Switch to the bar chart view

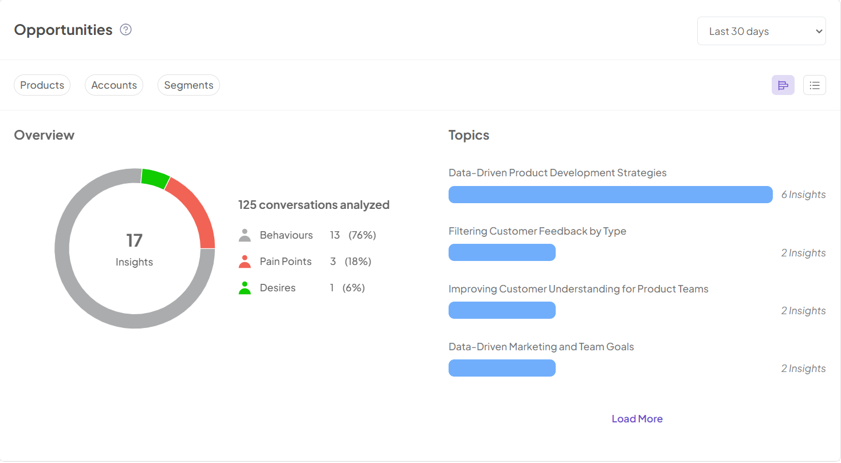tap(783, 85)
